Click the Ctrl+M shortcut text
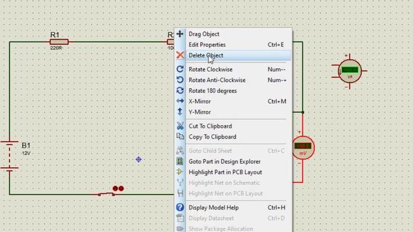 pos(277,101)
